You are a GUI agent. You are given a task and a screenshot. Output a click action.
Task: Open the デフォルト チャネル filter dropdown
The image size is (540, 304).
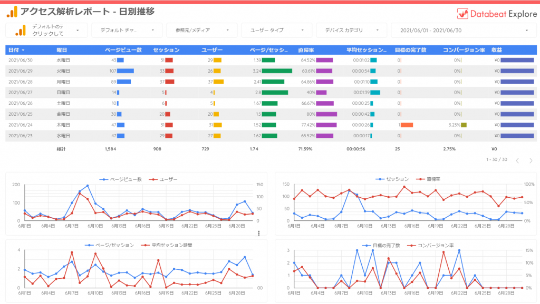coord(127,30)
